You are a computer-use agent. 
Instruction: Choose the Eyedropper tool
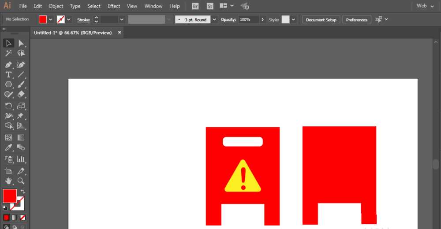point(8,148)
